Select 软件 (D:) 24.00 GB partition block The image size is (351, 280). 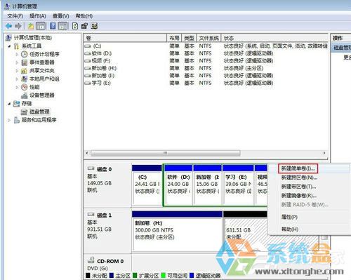(178, 185)
